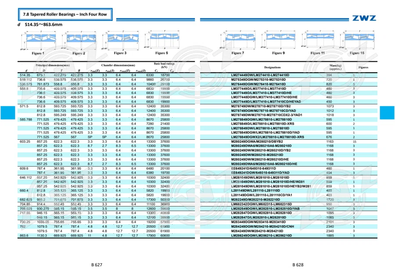This screenshot has width=395, height=279.
Task: Click designation 'M283449DGW/M283410-M283410D'
Action: point(259,222)
